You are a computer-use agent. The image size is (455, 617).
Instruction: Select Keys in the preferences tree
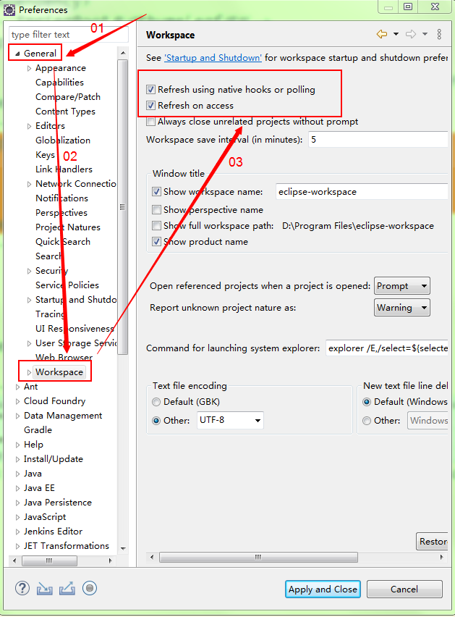45,155
